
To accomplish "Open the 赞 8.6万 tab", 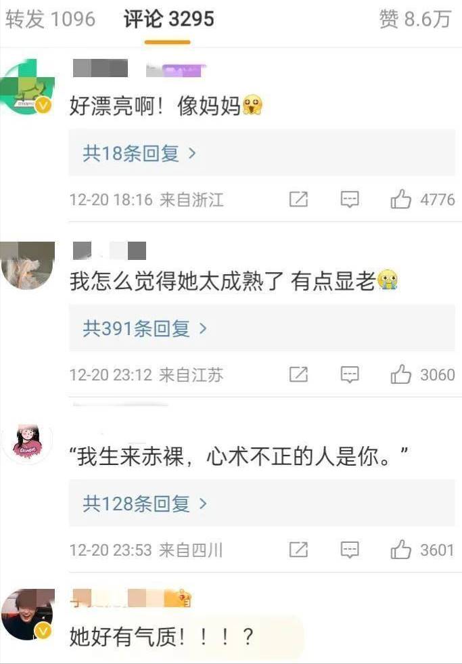I will click(x=415, y=19).
